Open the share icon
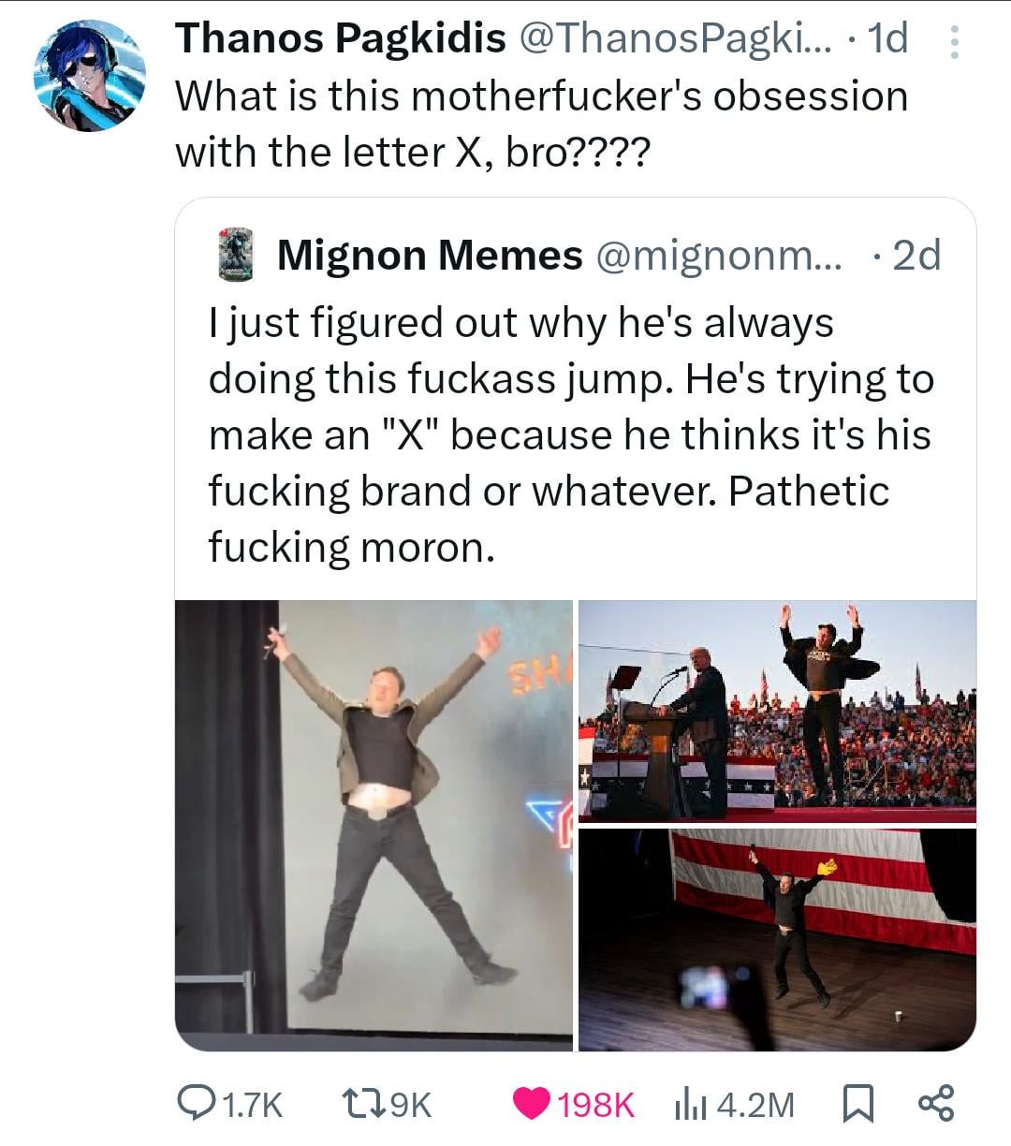 pyautogui.click(x=937, y=1103)
